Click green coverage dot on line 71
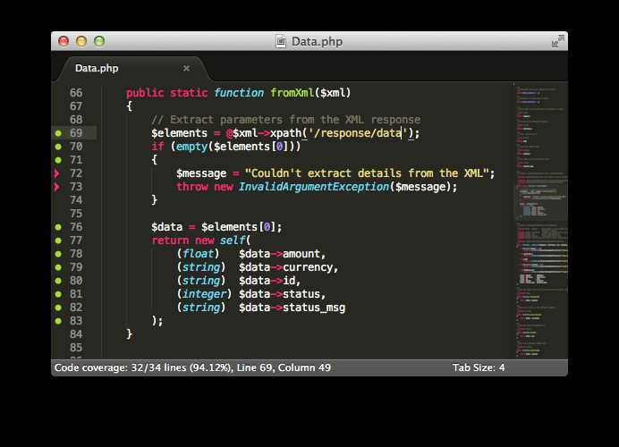This screenshot has width=619, height=447. 58,160
